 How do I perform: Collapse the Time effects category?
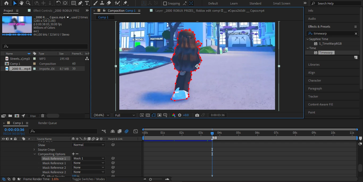[x=308, y=48]
